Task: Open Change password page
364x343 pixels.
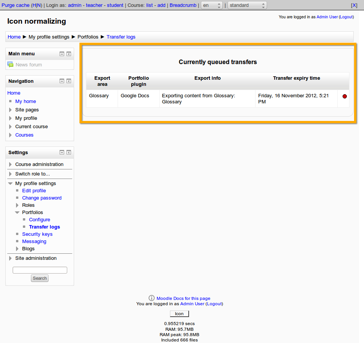Action: (42, 198)
